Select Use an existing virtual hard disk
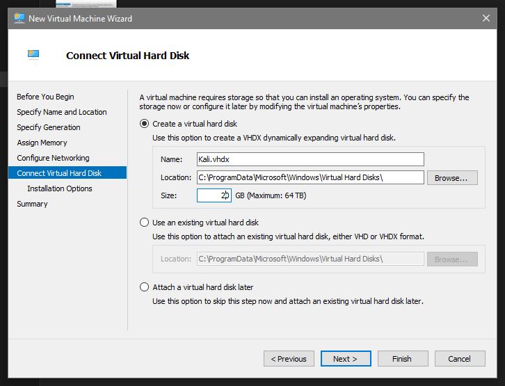 [145, 223]
